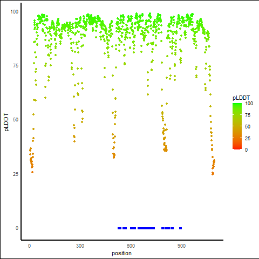Screen dimensions: 259x259
Task: Select the 100 label on legend
Action: (x=249, y=104)
